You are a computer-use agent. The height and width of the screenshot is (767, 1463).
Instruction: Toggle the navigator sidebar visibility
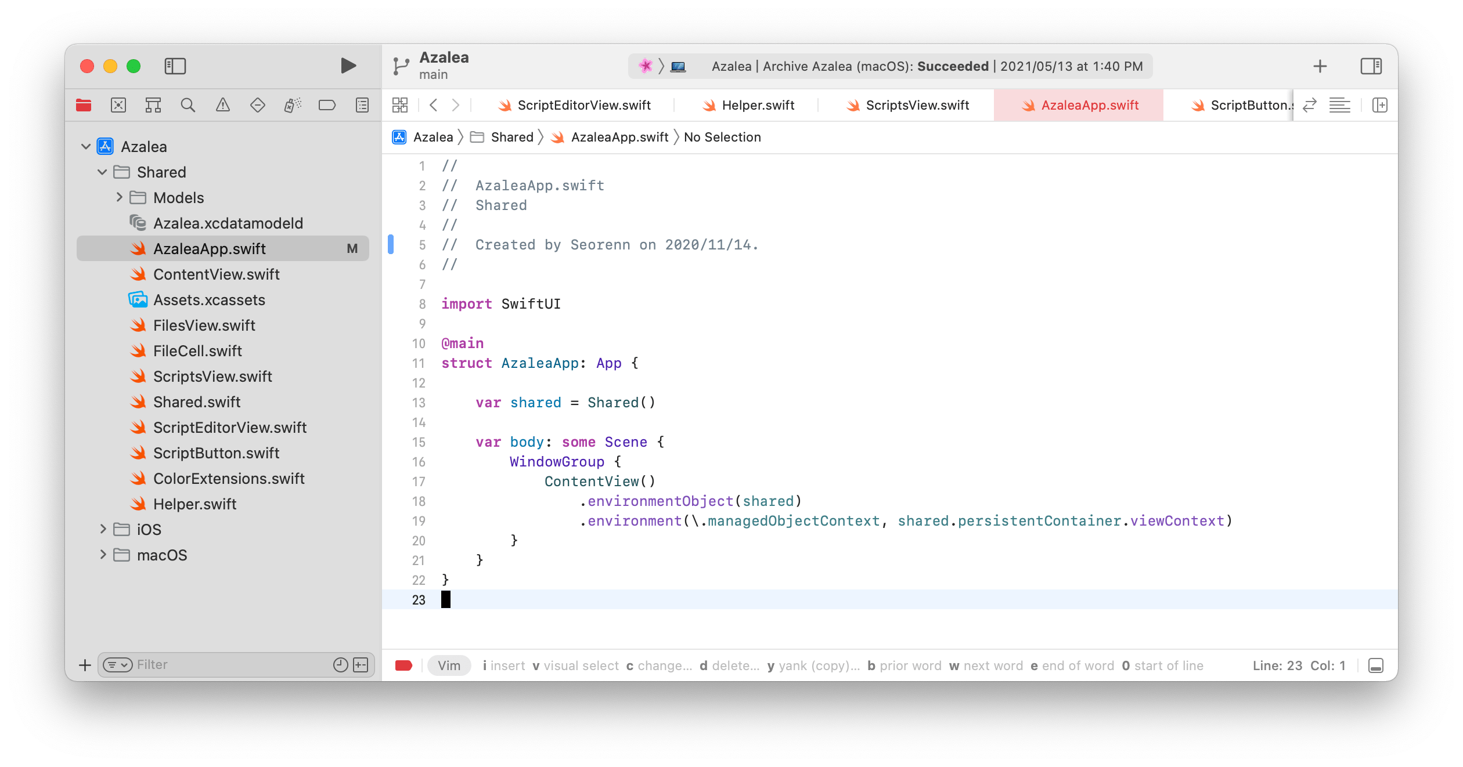tap(175, 66)
